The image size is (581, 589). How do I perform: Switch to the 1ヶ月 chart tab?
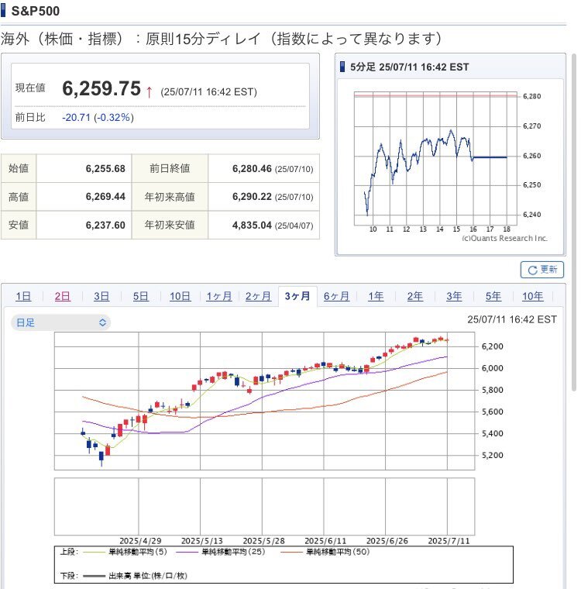219,296
